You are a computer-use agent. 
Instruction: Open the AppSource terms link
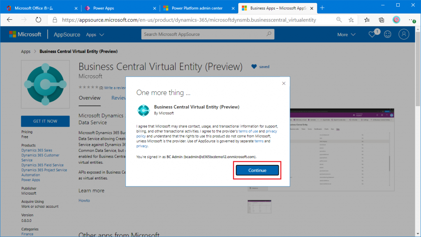tap(259, 141)
